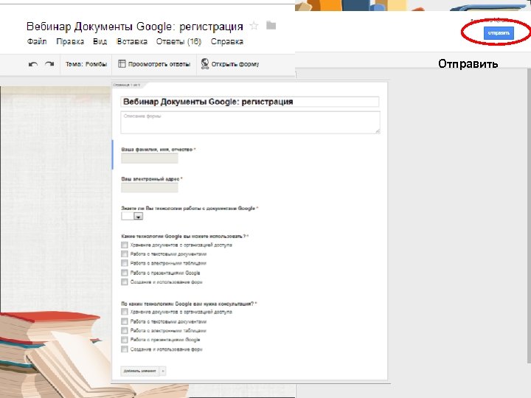Undo the last edit

pos(33,64)
